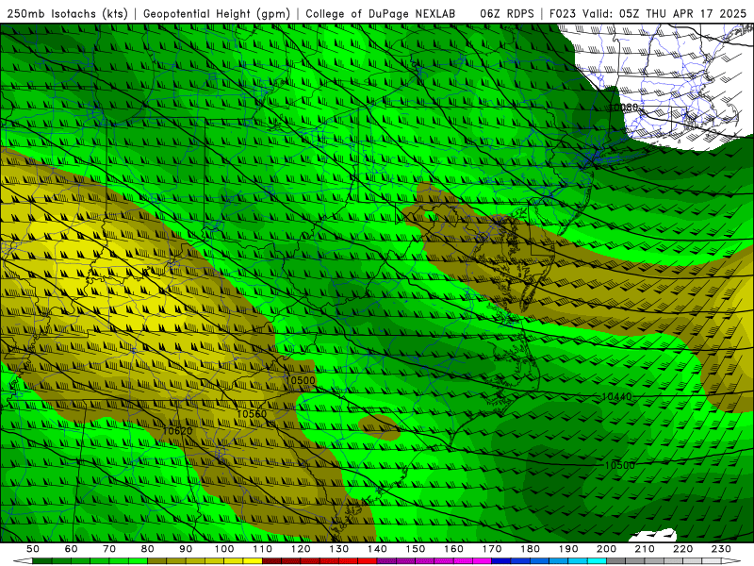Click the 90 value on the color scale

(x=186, y=549)
